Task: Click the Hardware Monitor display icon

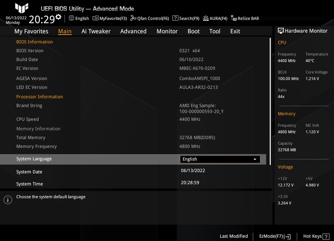Action: click(x=281, y=31)
